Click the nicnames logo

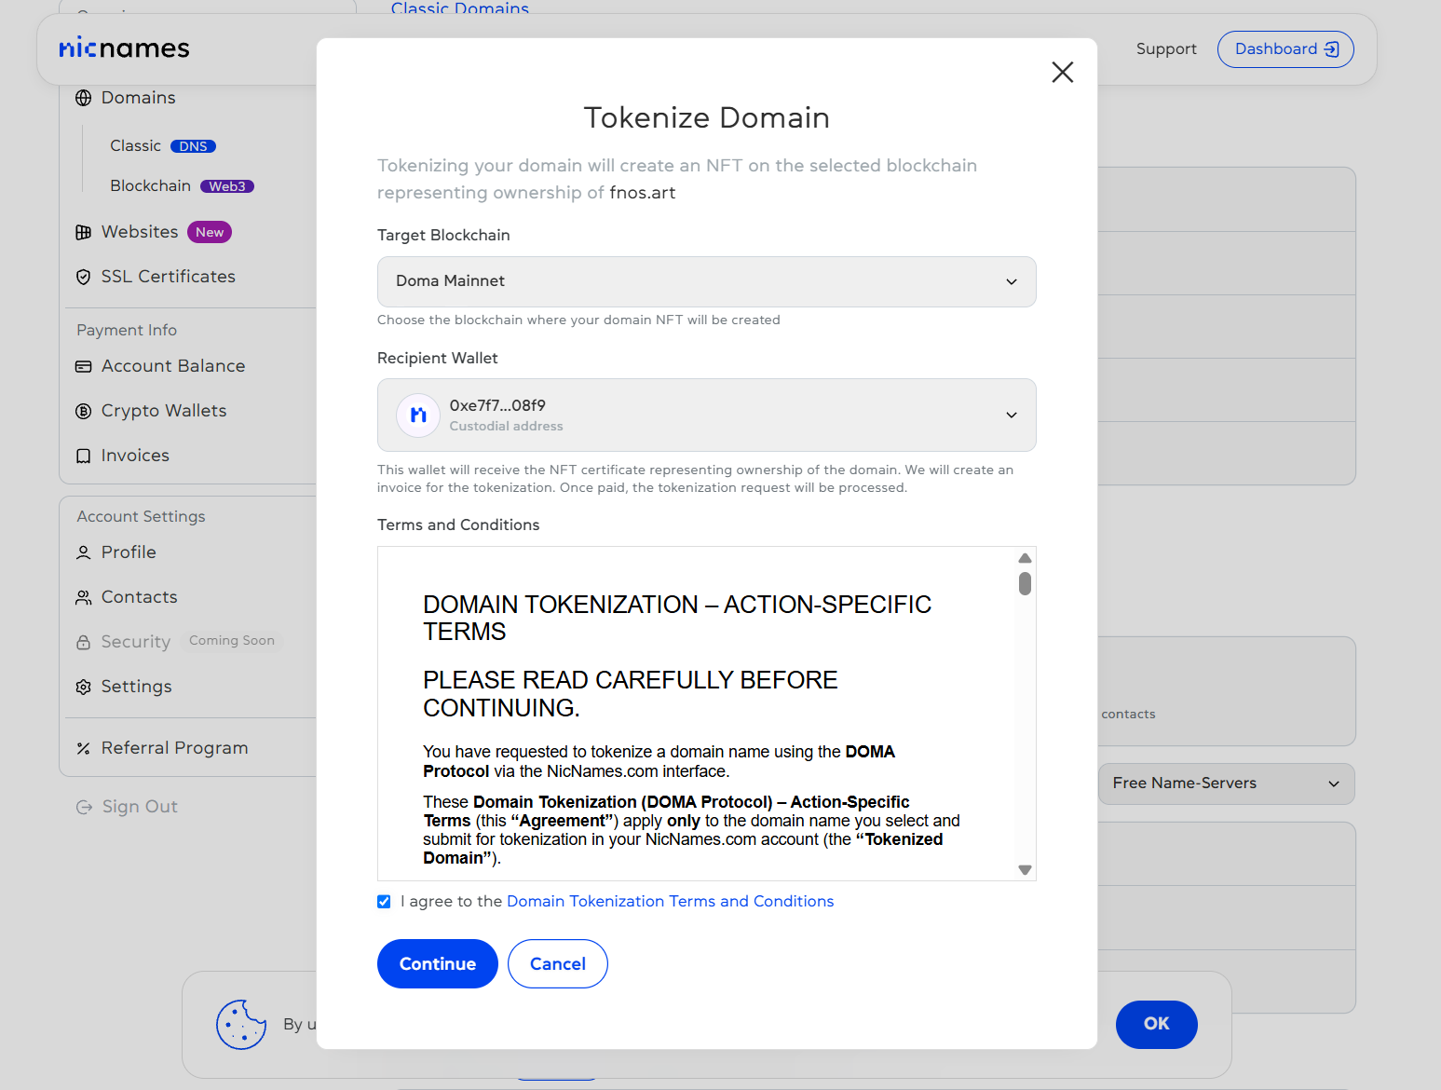point(124,48)
